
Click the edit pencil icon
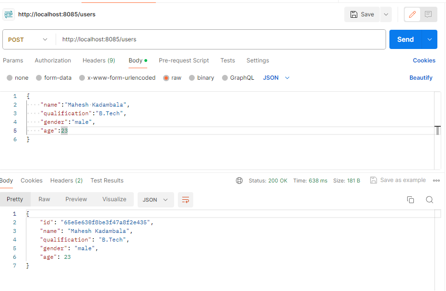412,14
